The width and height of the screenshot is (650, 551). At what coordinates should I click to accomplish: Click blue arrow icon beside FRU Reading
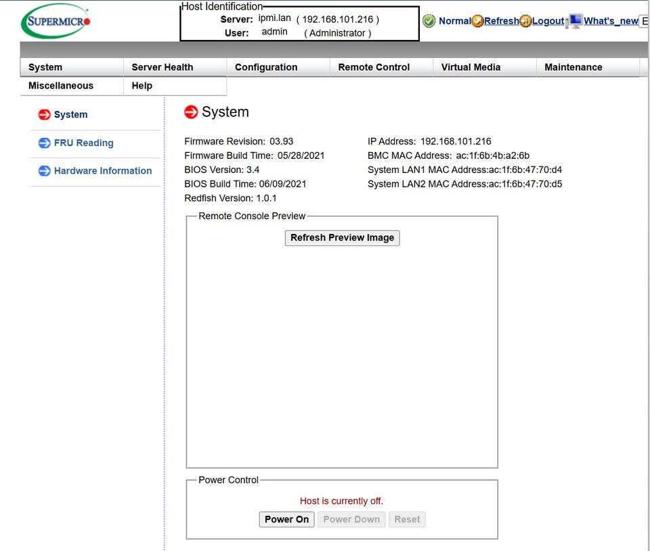[45, 143]
